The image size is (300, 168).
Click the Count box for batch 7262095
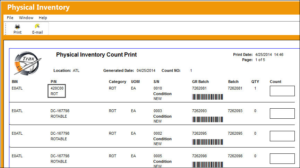(x=282, y=136)
